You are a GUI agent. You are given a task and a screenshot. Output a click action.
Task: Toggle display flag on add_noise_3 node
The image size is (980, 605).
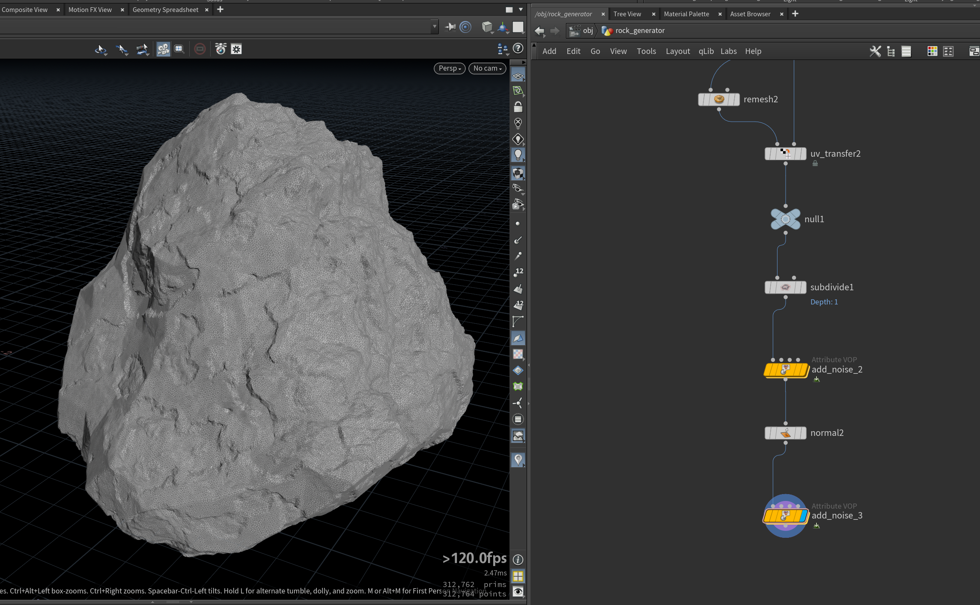point(803,516)
